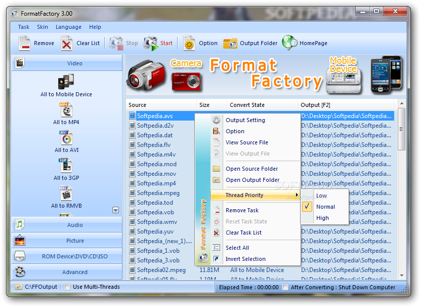Expand the Audio section

(67, 225)
